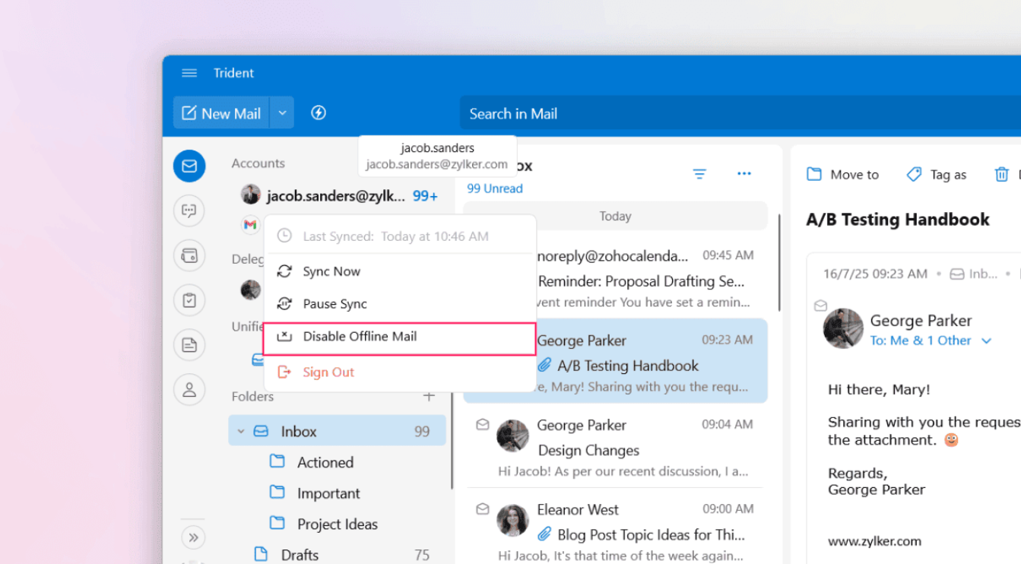This screenshot has height=564, width=1021.
Task: Click the Today date header in mail list
Action: [x=615, y=216]
